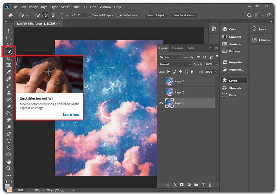The image size is (277, 195).
Task: Click the Select and Mask button
Action: point(184,15)
